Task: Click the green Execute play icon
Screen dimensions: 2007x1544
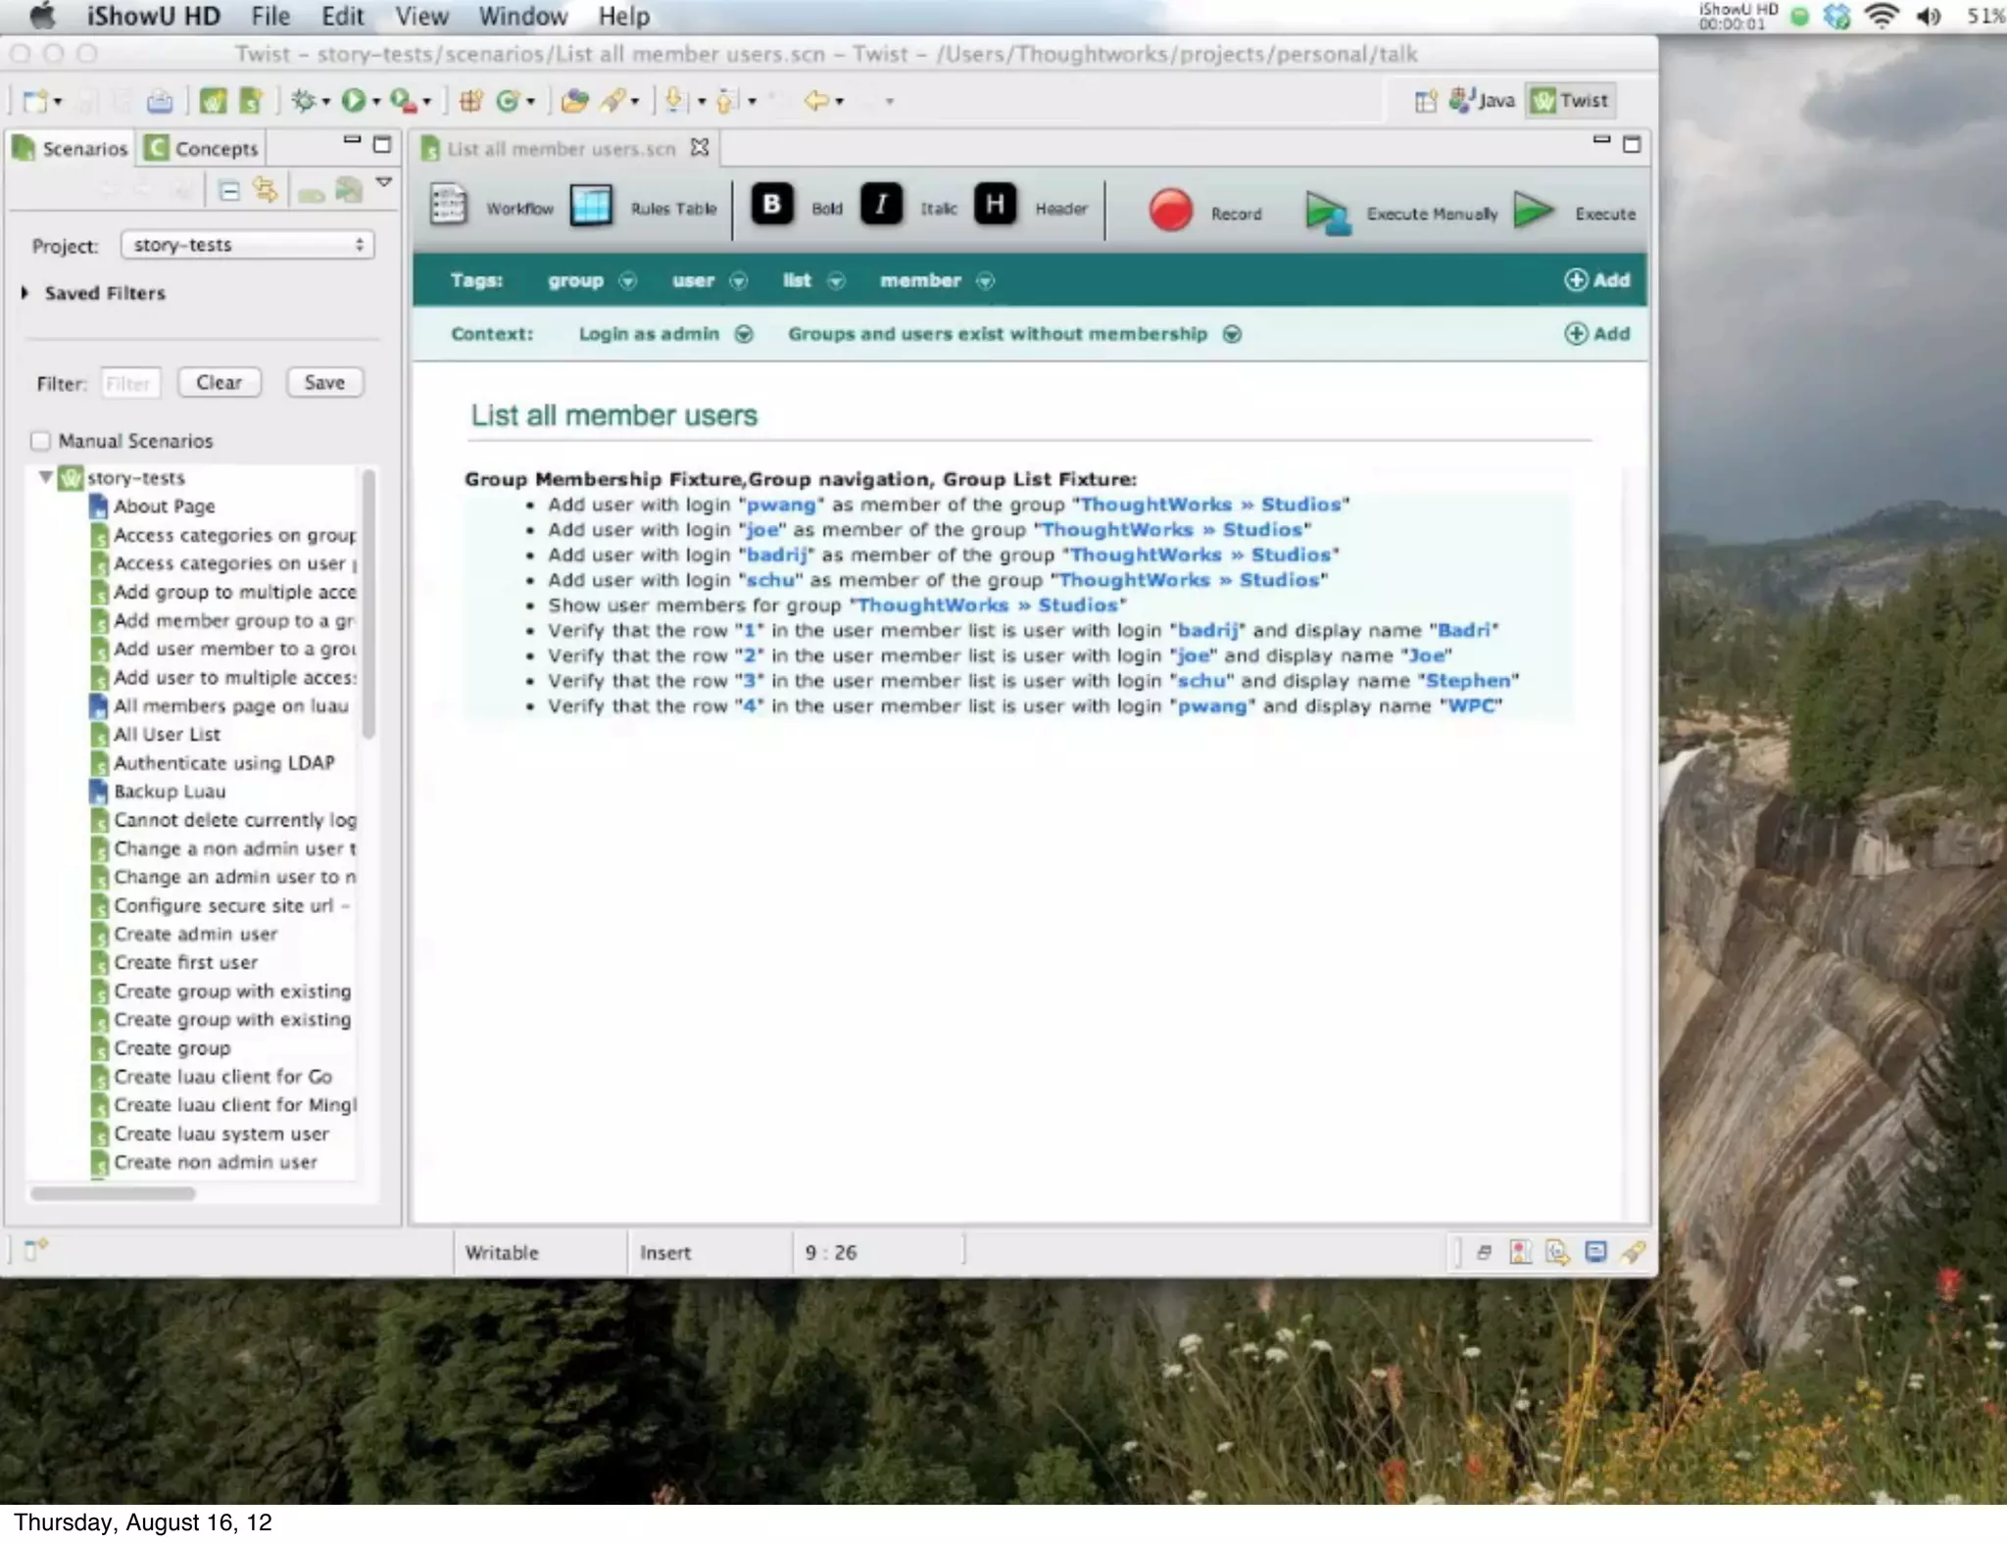Action: point(1533,210)
